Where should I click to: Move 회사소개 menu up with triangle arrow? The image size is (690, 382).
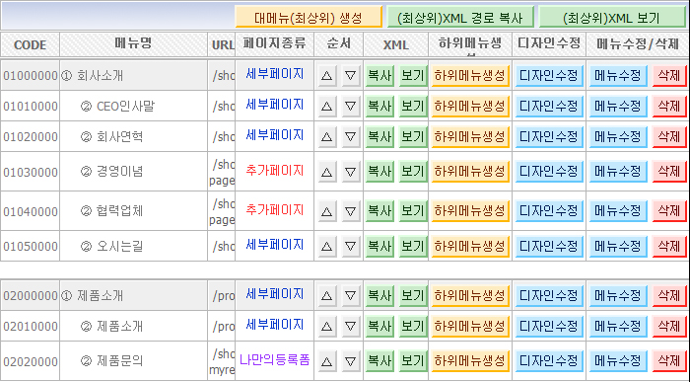tap(326, 76)
